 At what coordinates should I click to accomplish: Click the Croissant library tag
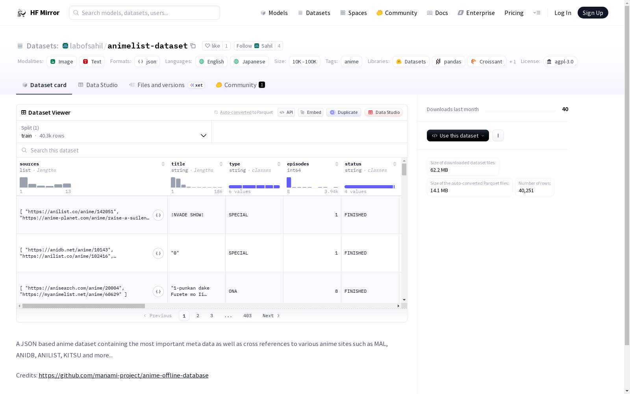click(x=487, y=61)
